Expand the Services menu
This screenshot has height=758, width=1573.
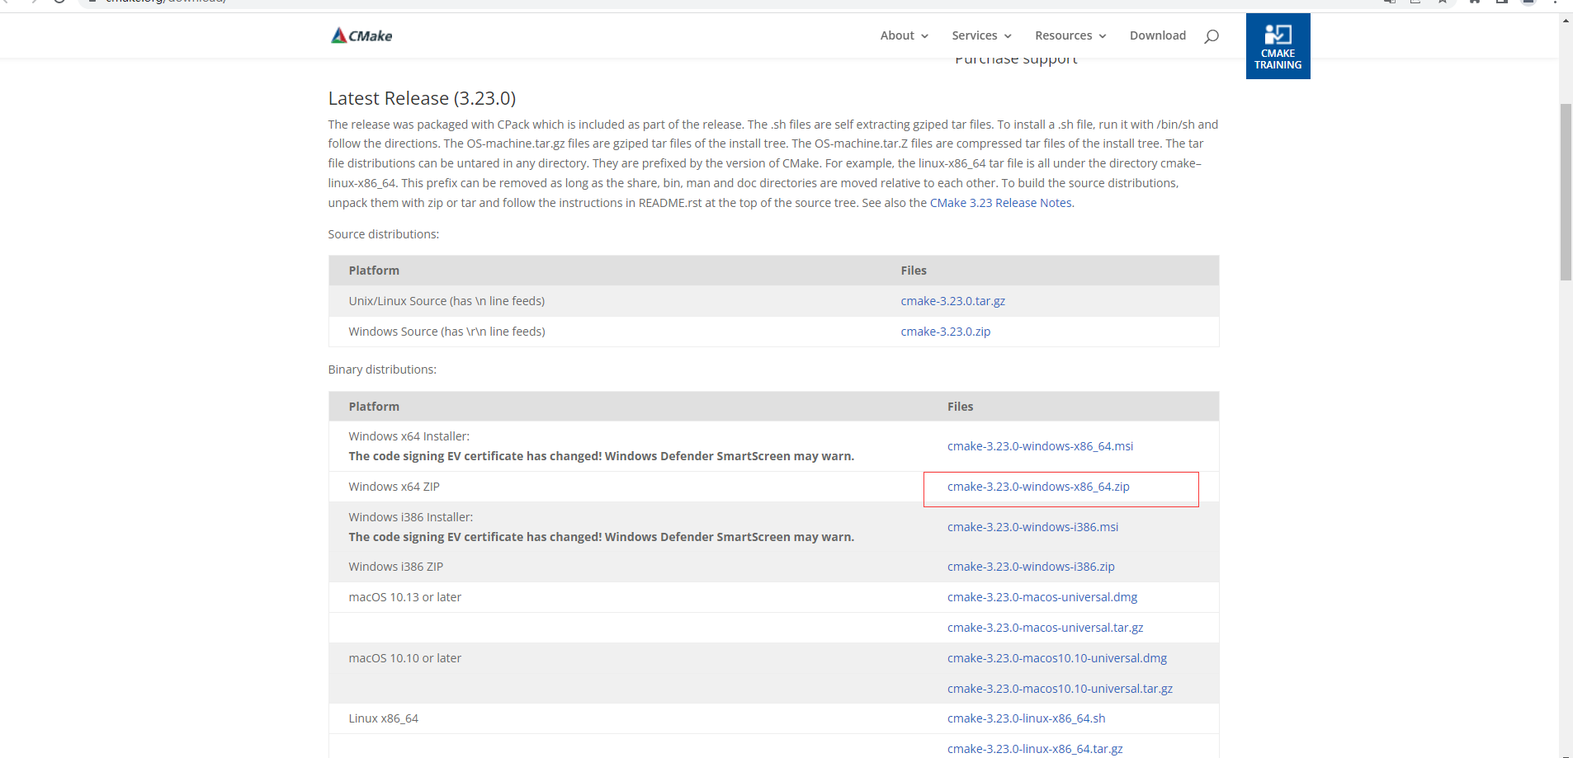tap(981, 35)
